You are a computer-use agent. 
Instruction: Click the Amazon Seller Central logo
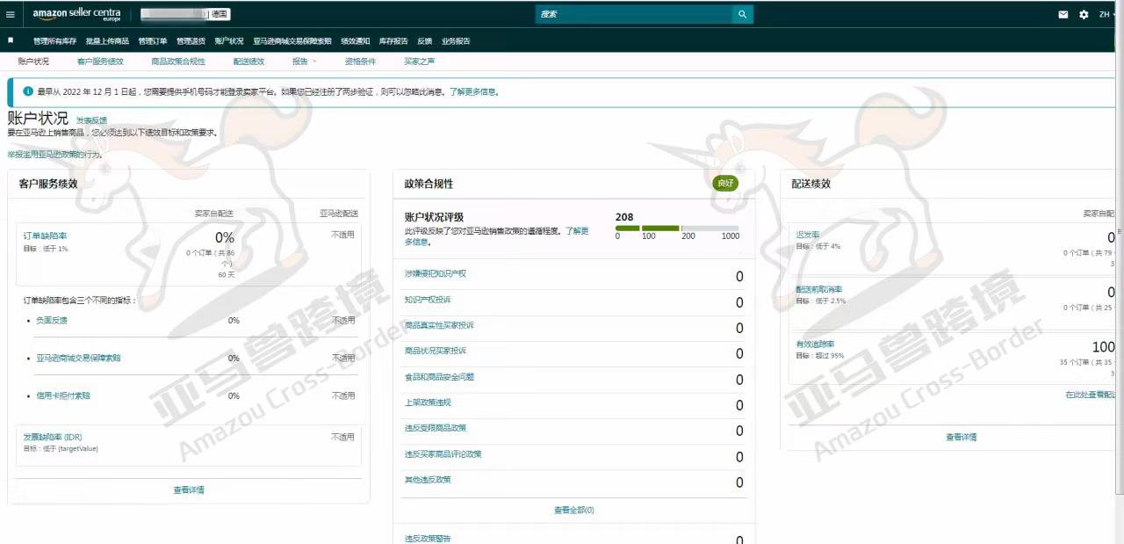point(76,14)
